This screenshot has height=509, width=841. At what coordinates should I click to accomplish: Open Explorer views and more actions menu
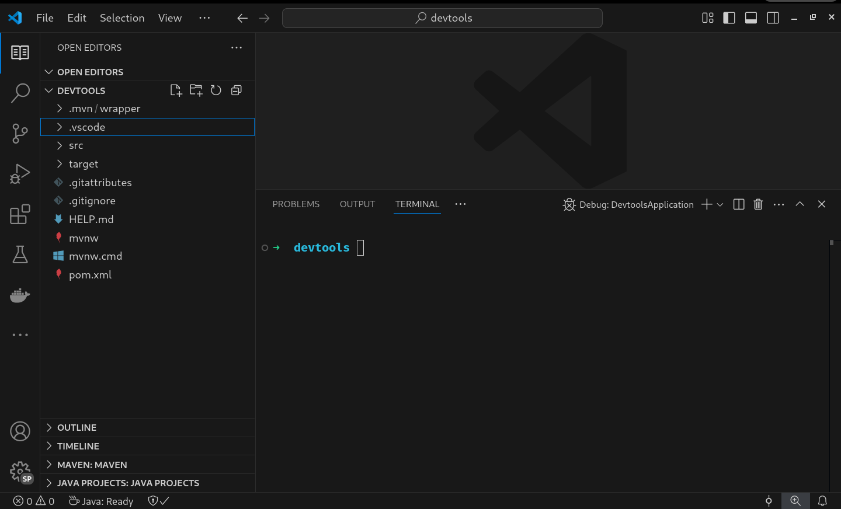237,48
